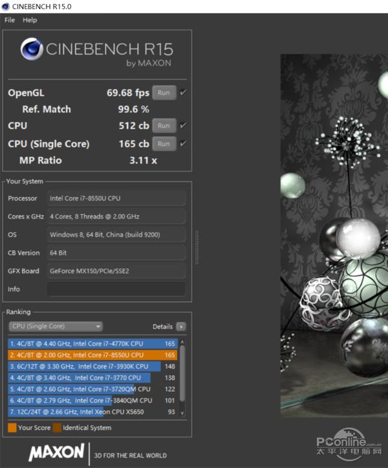The image size is (388, 468).
Task: Toggle the CPU Single Core checkbox
Action: coord(183,144)
